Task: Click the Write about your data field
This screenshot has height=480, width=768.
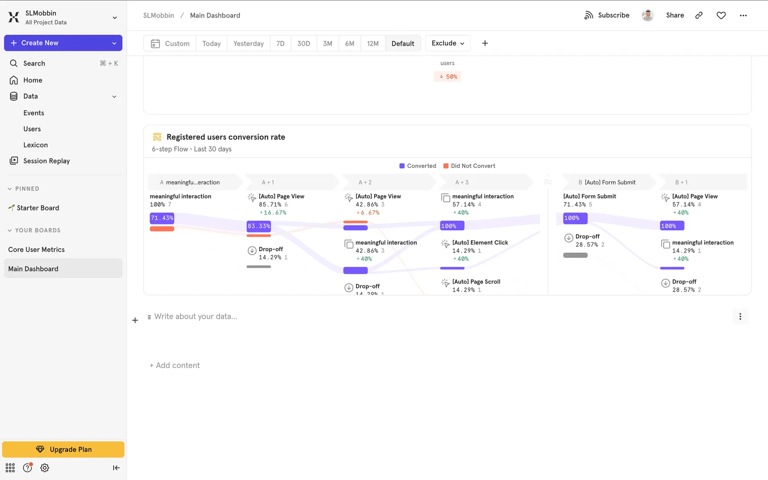Action: click(196, 316)
